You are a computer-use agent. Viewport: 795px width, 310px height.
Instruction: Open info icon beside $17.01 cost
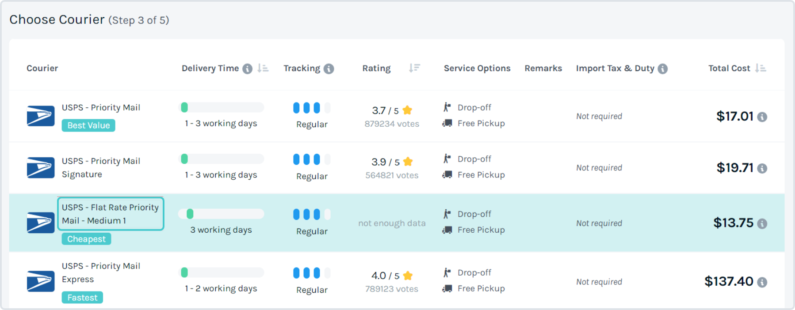pos(762,117)
